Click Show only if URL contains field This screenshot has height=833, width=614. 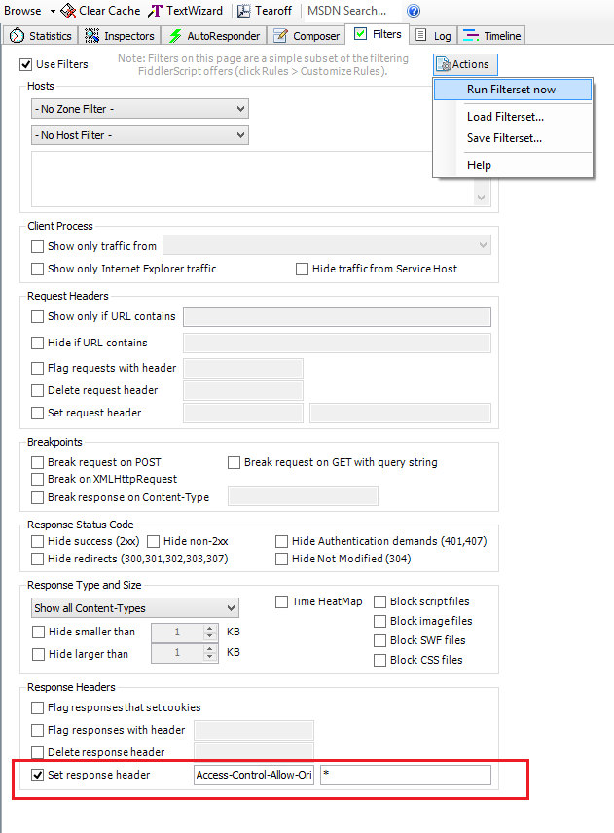(337, 316)
